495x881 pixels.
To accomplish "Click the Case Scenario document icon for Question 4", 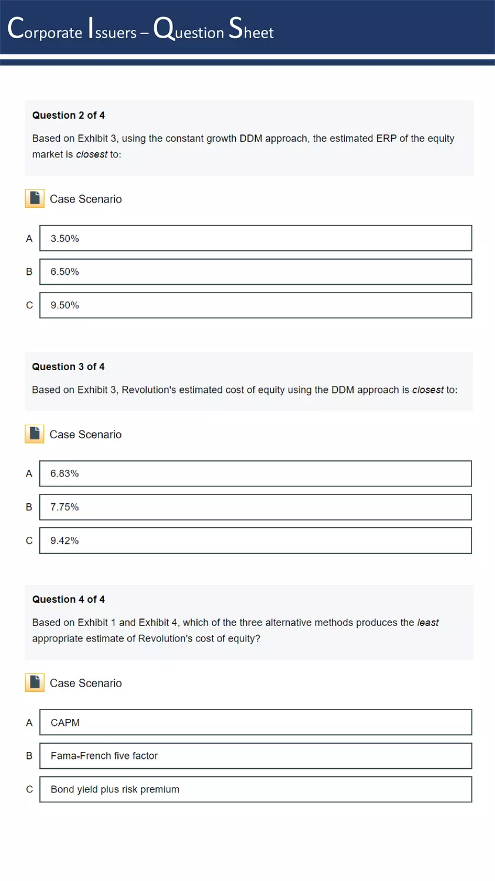I will coord(35,682).
